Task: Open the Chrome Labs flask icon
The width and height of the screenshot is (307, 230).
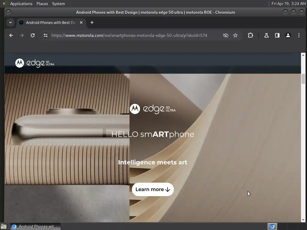Action: point(267,35)
